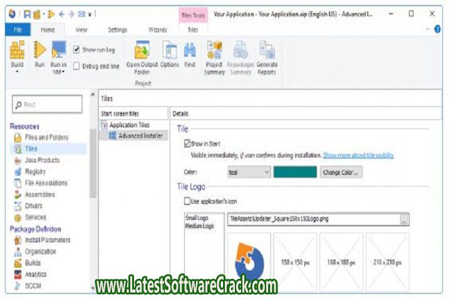This screenshot has width=451, height=300.
Task: Open the File menu tab
Action: click(18, 30)
